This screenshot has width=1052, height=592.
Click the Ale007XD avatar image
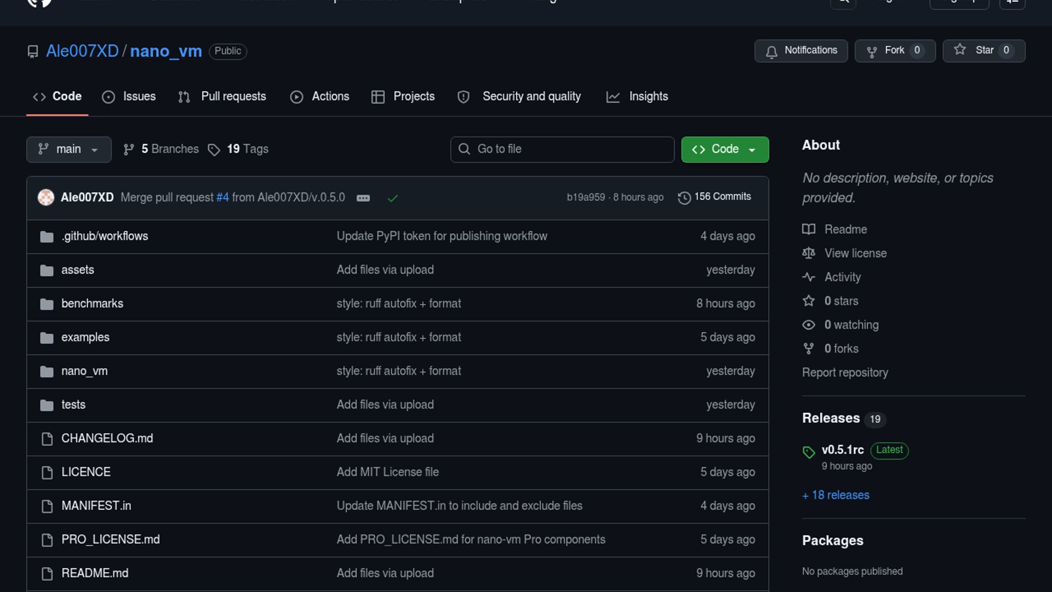tap(46, 197)
